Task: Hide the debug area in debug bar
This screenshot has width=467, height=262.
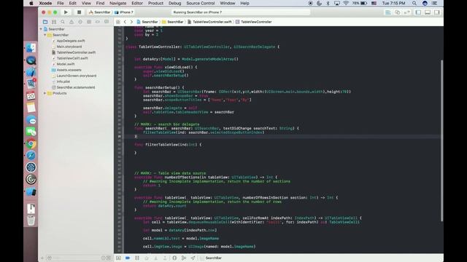Action: click(x=118, y=258)
